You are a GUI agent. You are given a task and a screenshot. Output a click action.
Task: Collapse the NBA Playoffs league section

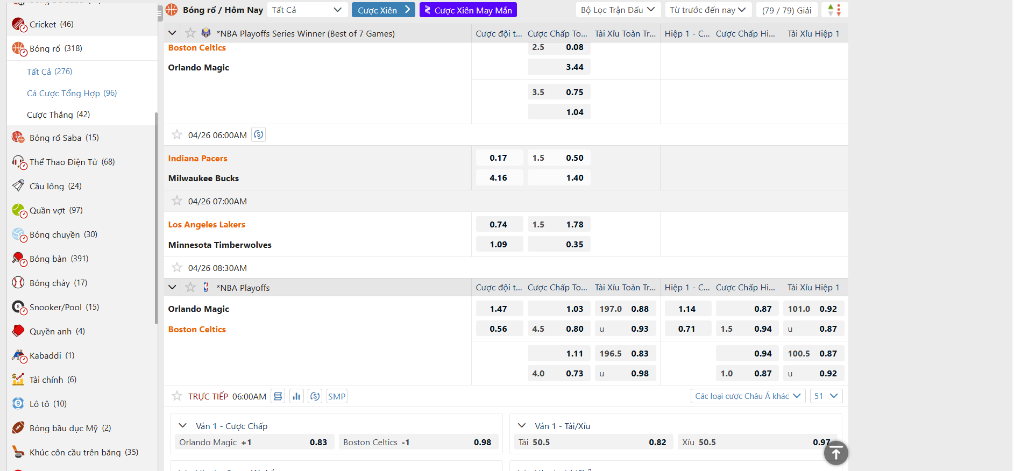[172, 288]
